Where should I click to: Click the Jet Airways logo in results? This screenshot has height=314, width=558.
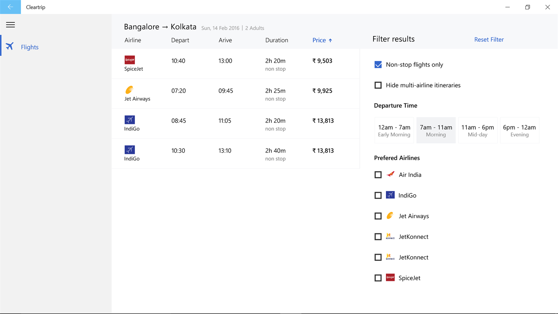[x=129, y=90]
